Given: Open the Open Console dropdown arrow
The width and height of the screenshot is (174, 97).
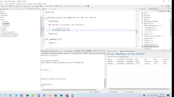Looking at the screenshot, I should [x=100, y=51].
